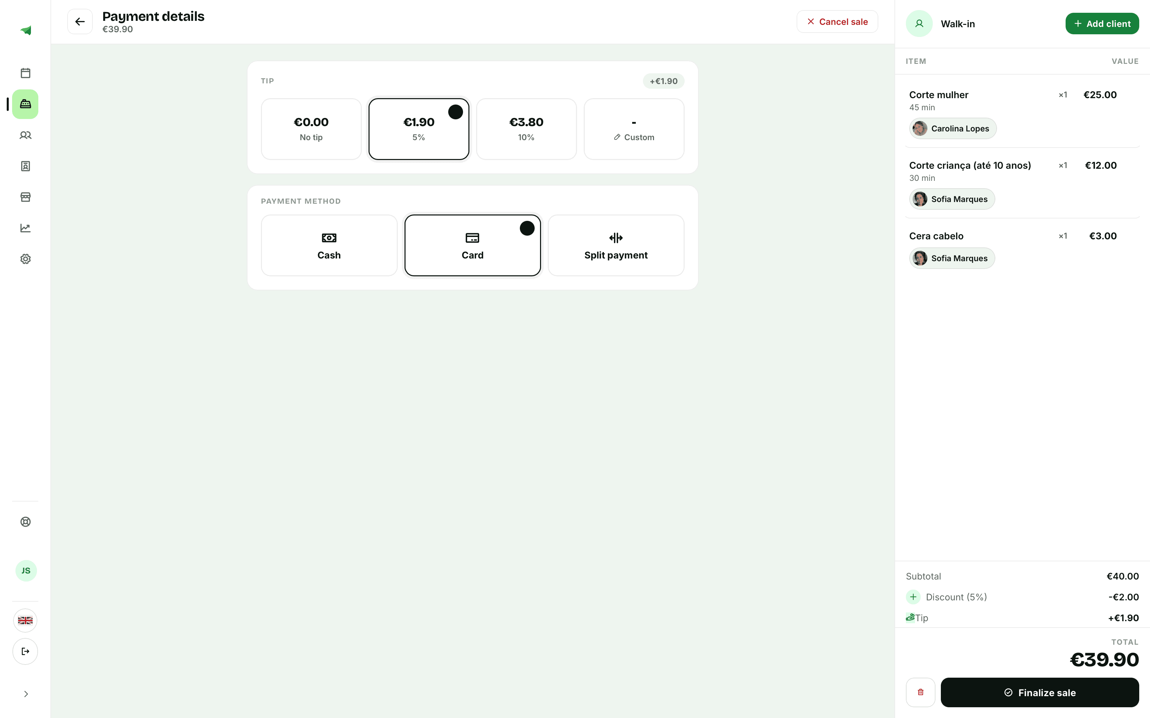Open the help lifebuoy icon

pos(26,522)
